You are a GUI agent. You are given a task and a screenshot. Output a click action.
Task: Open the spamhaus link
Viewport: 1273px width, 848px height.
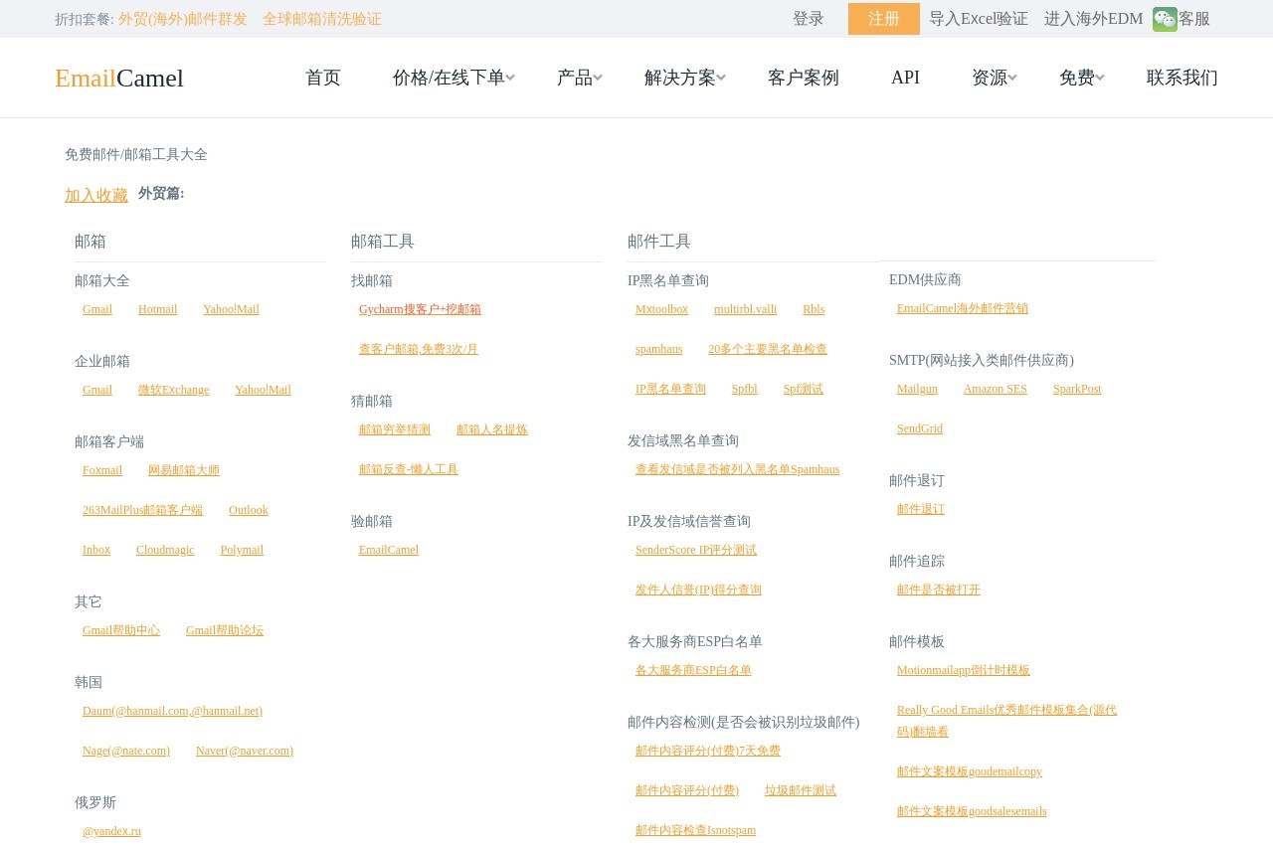point(659,349)
